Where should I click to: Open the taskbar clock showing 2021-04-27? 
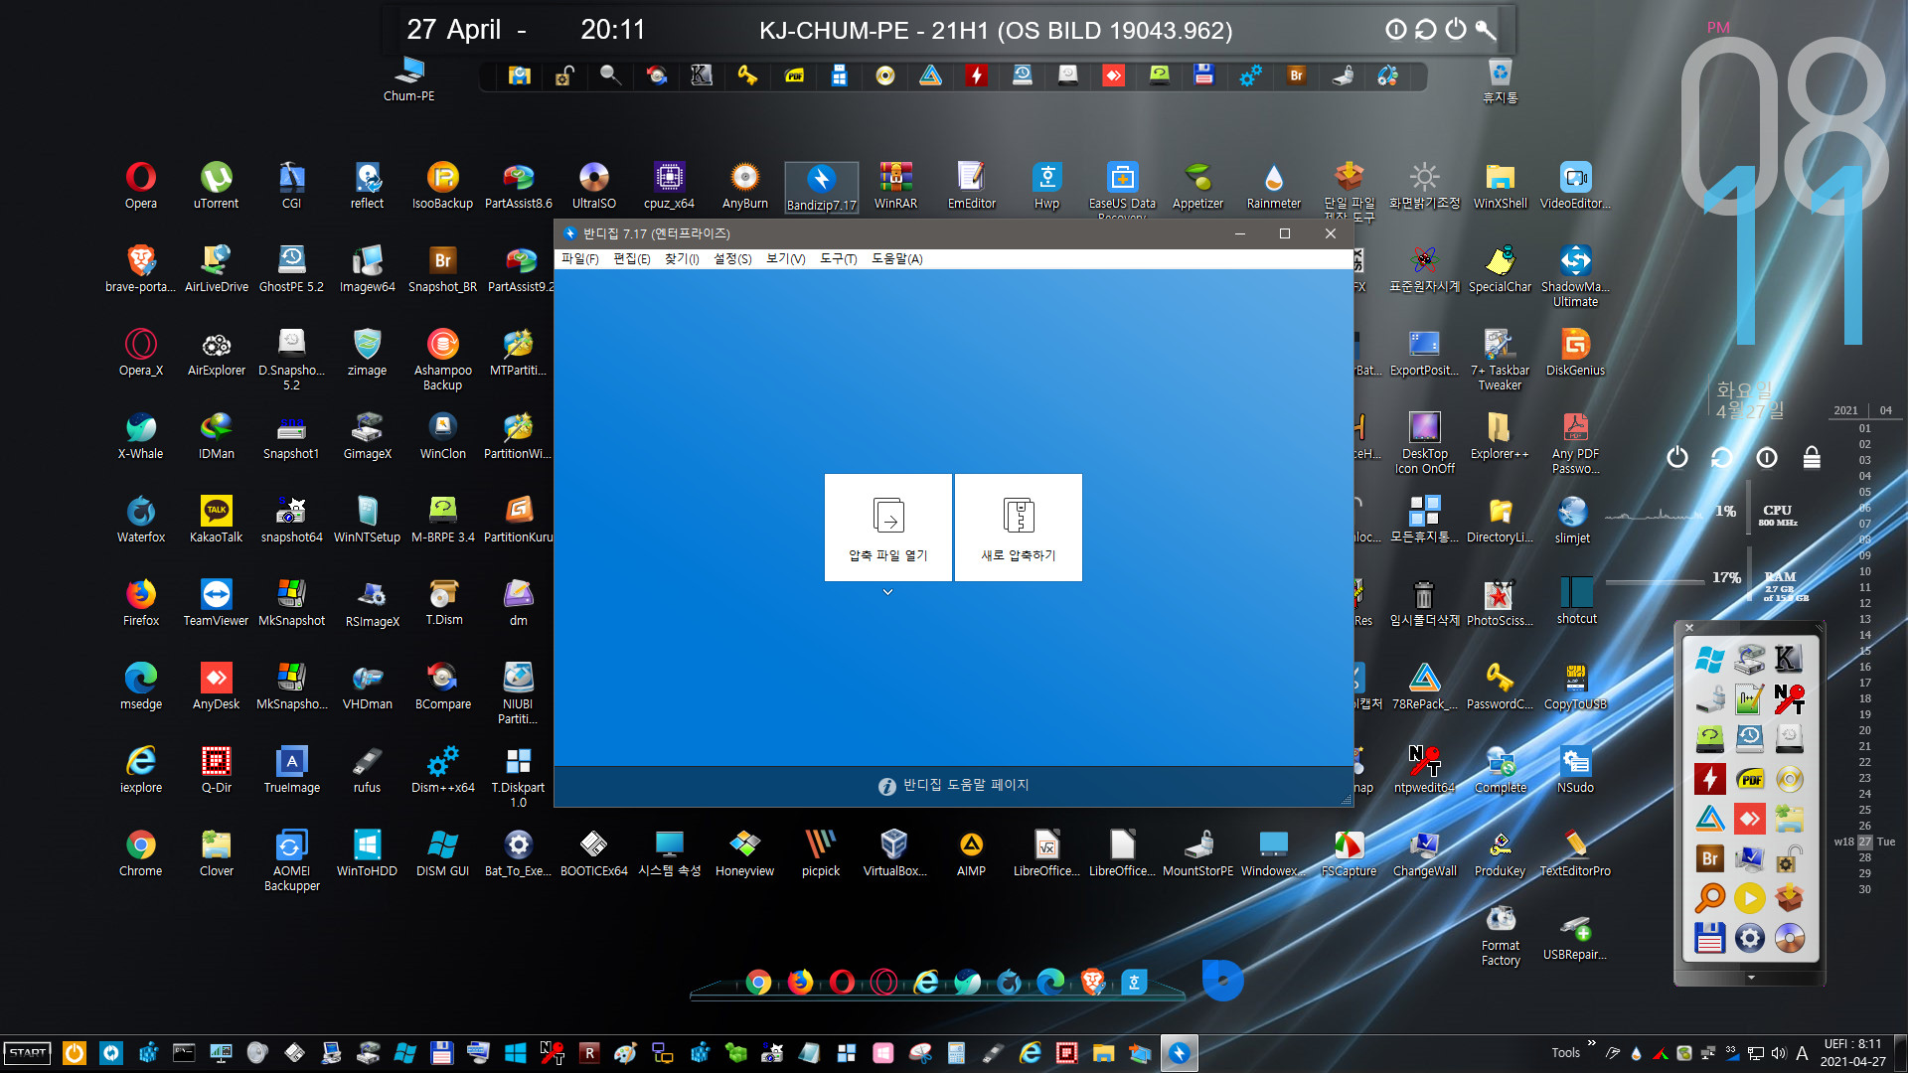(x=1852, y=1053)
